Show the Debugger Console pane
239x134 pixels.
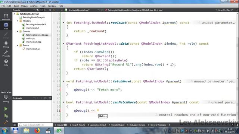(x=136, y=125)
